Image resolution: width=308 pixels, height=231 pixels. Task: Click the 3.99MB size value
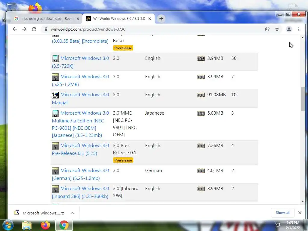coord(215,189)
